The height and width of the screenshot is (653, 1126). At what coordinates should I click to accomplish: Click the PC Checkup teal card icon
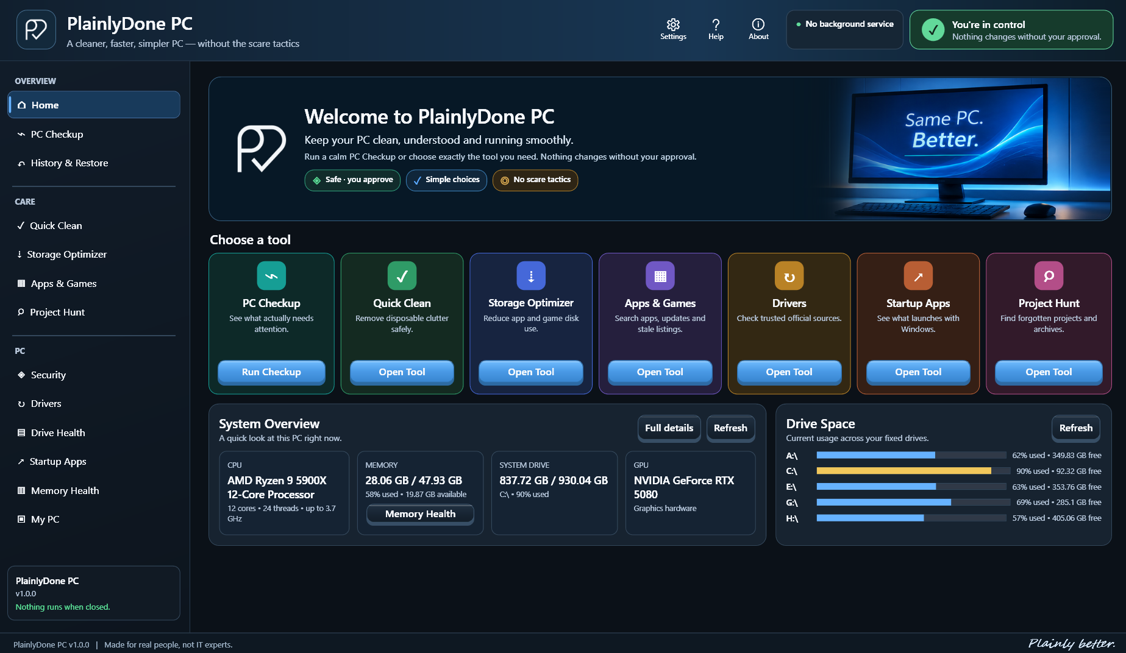pos(271,276)
